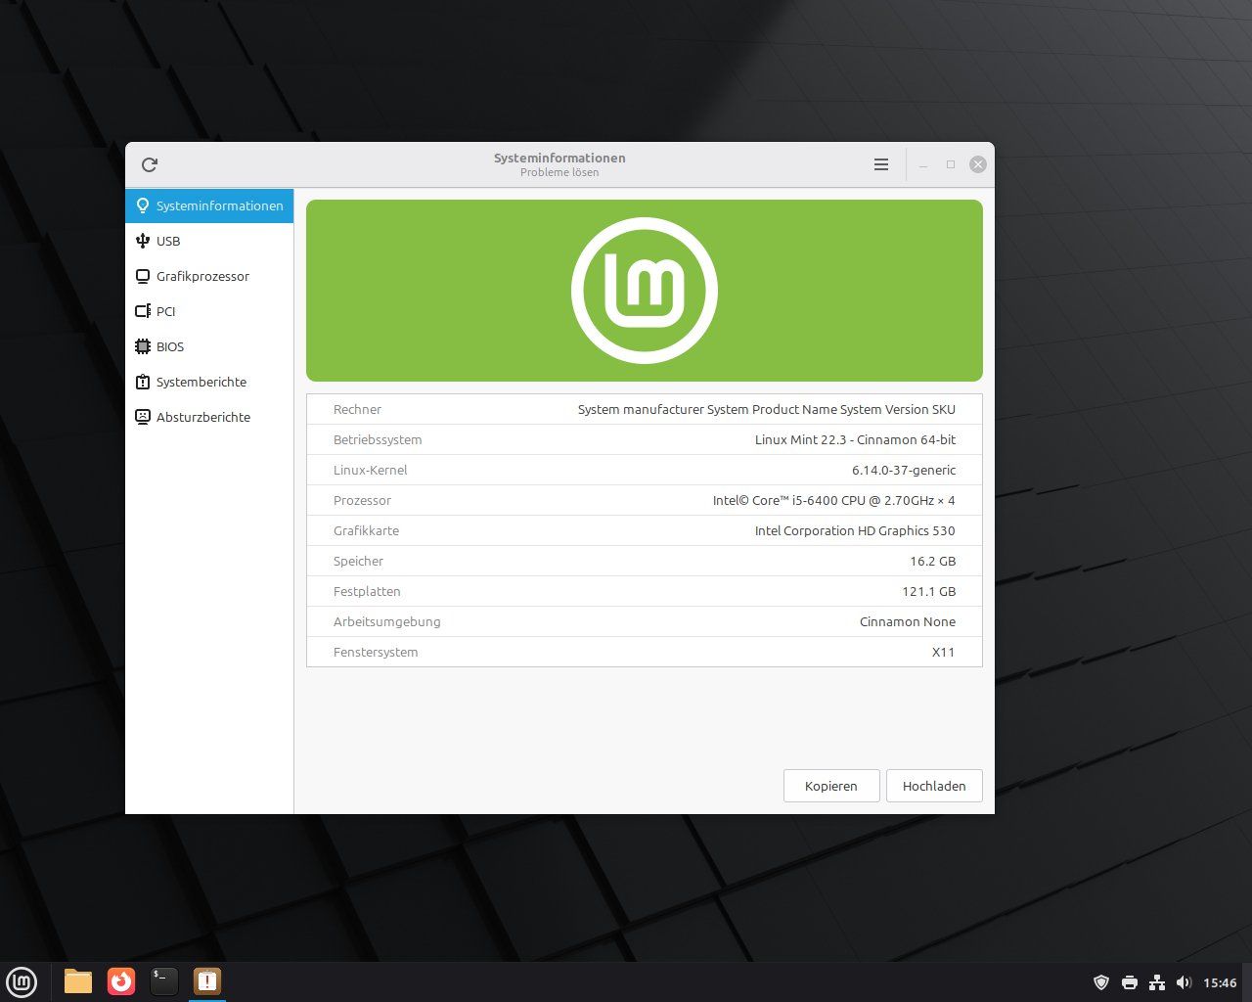
Task: Click the 'Grafikkarte' row label
Action: pos(366,530)
